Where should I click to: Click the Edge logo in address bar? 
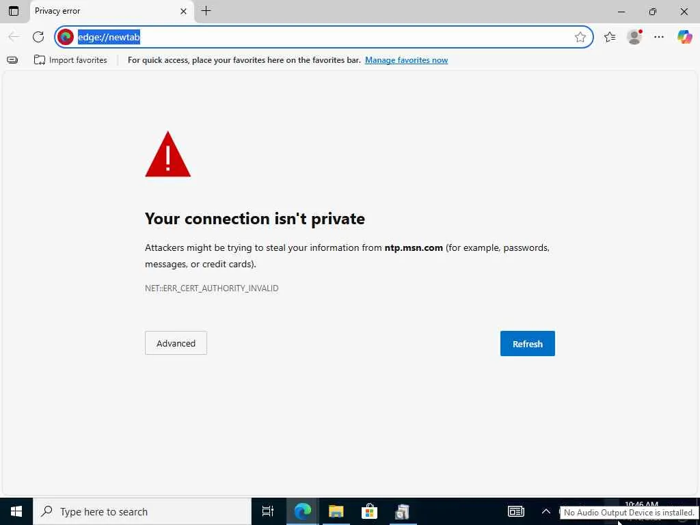[x=66, y=37]
